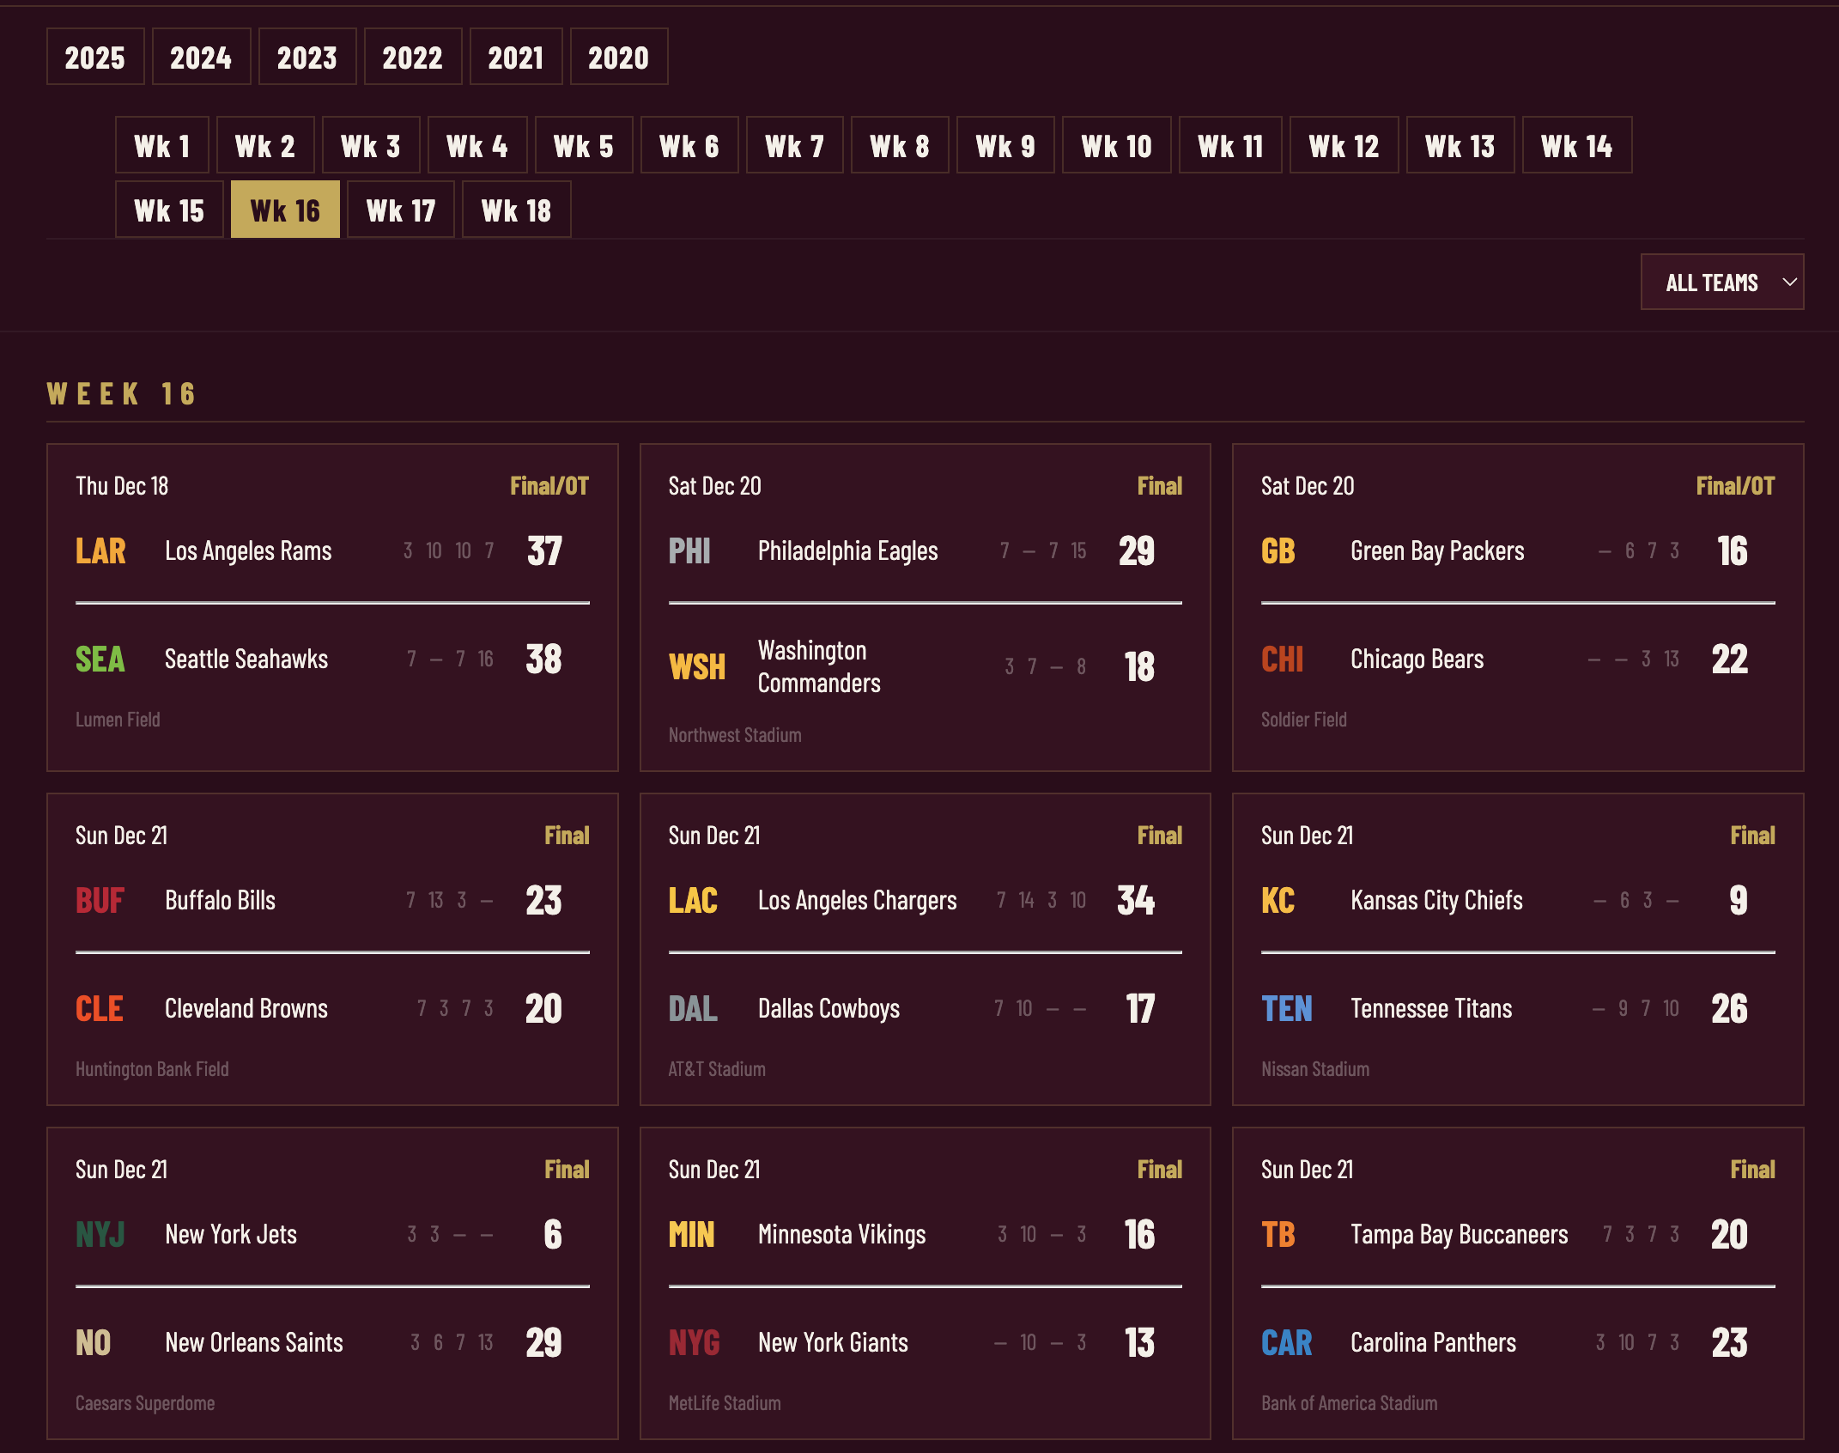Viewport: 1839px width, 1453px height.
Task: Click the TEN Titans abbreviation
Action: click(1286, 1009)
